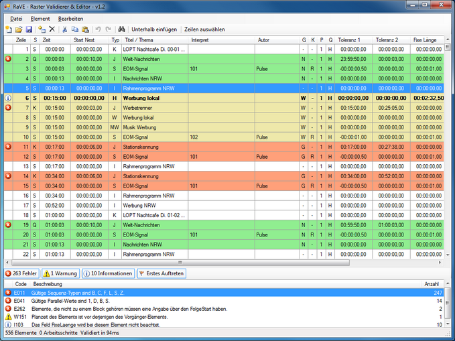Click the Open folder toolbar icon
This screenshot has width=455, height=341.
(x=19, y=29)
